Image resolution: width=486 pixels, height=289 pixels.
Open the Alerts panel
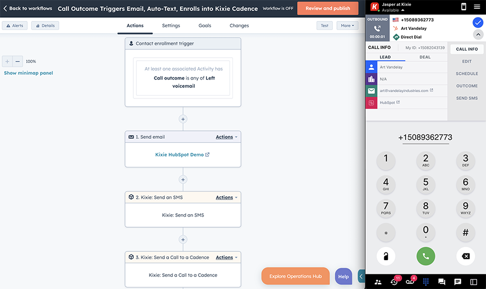(15, 26)
